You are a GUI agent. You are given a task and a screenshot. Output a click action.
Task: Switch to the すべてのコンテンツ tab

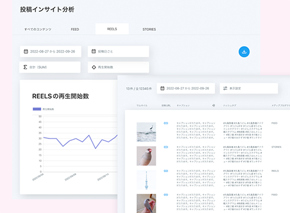click(x=38, y=30)
